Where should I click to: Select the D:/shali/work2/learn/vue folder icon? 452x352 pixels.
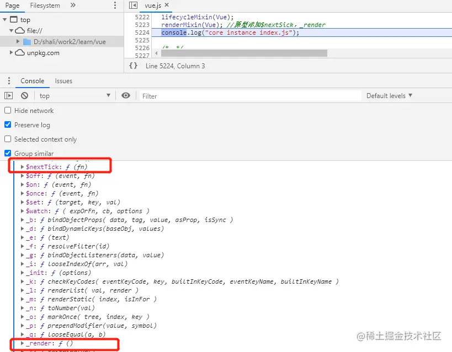tap(27, 42)
